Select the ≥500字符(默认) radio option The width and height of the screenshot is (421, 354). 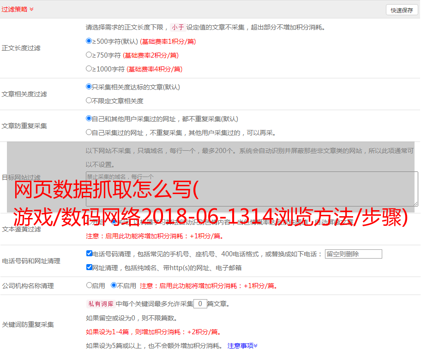click(89, 41)
